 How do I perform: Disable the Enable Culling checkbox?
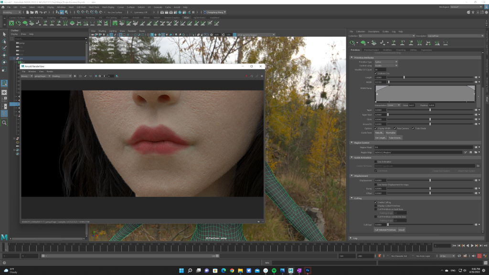376,202
